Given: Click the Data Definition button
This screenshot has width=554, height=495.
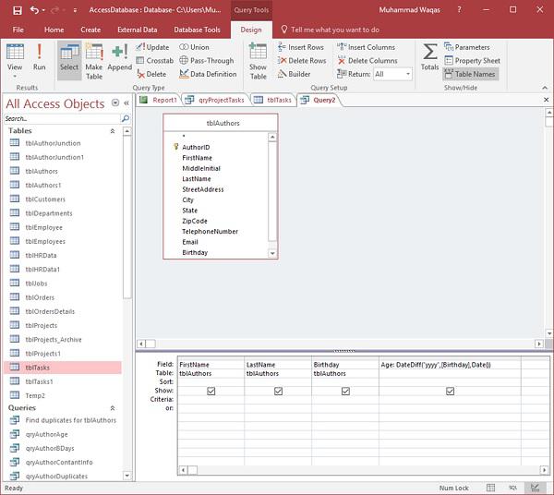Looking at the screenshot, I should click(x=208, y=74).
